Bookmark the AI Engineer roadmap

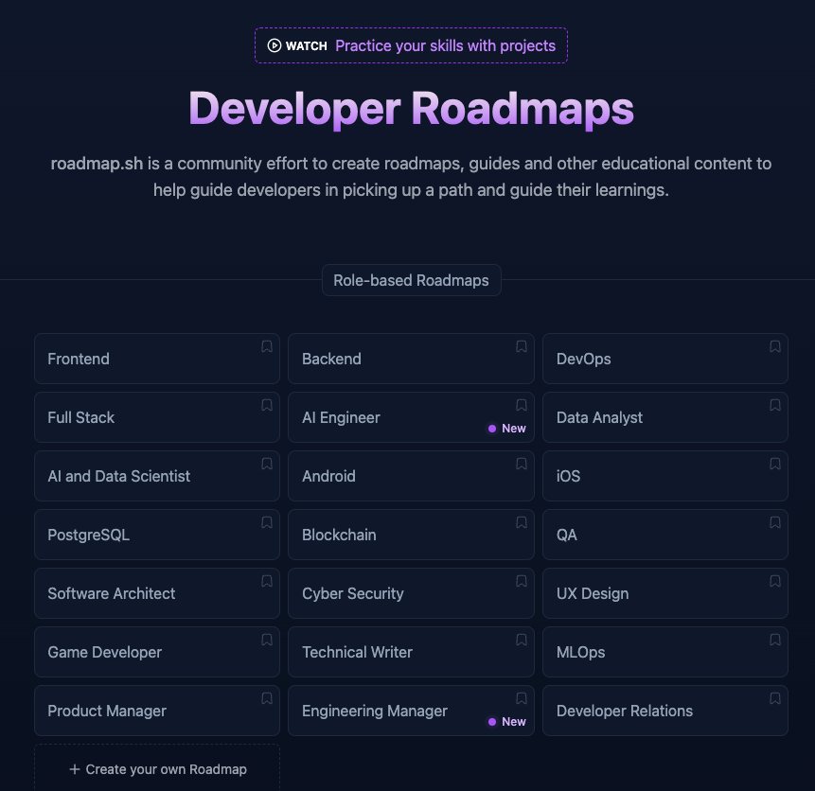point(522,405)
